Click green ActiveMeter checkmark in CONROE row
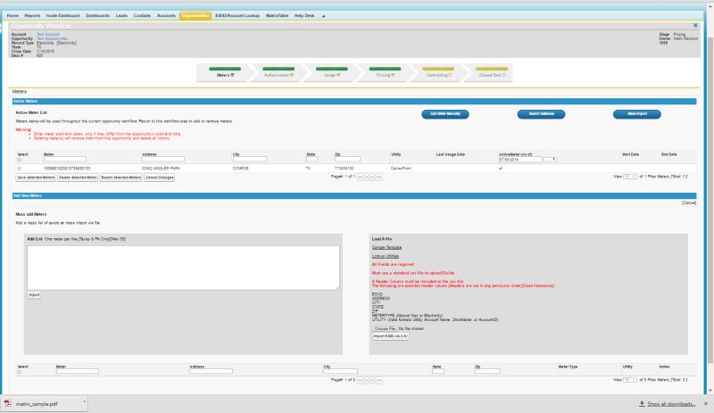The height and width of the screenshot is (413, 714). 501,168
